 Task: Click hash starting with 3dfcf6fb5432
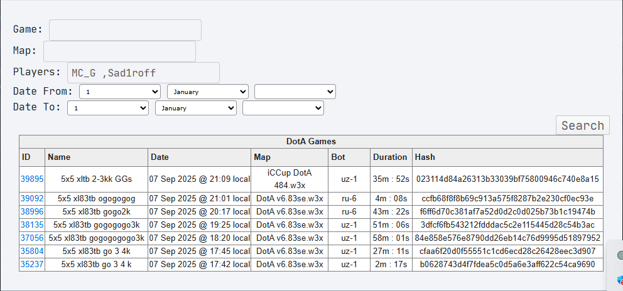507,225
